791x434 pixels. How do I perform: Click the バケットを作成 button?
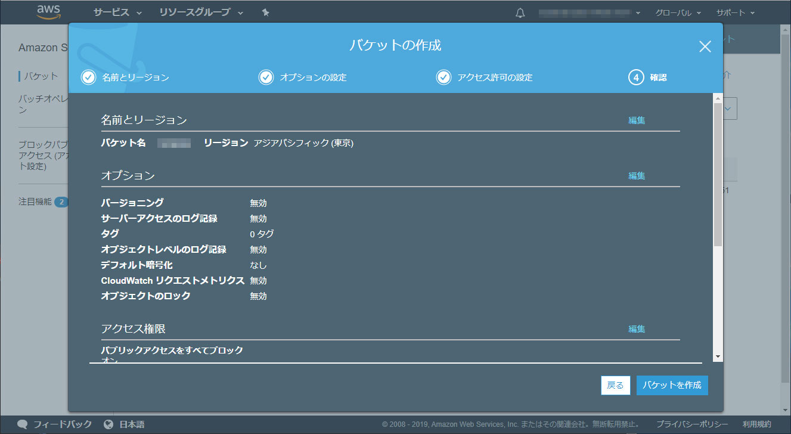click(672, 386)
